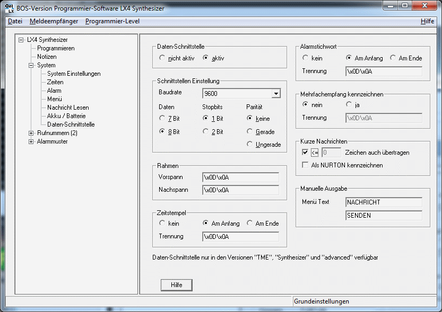Click the Hilfe button at bottom

pos(177,285)
